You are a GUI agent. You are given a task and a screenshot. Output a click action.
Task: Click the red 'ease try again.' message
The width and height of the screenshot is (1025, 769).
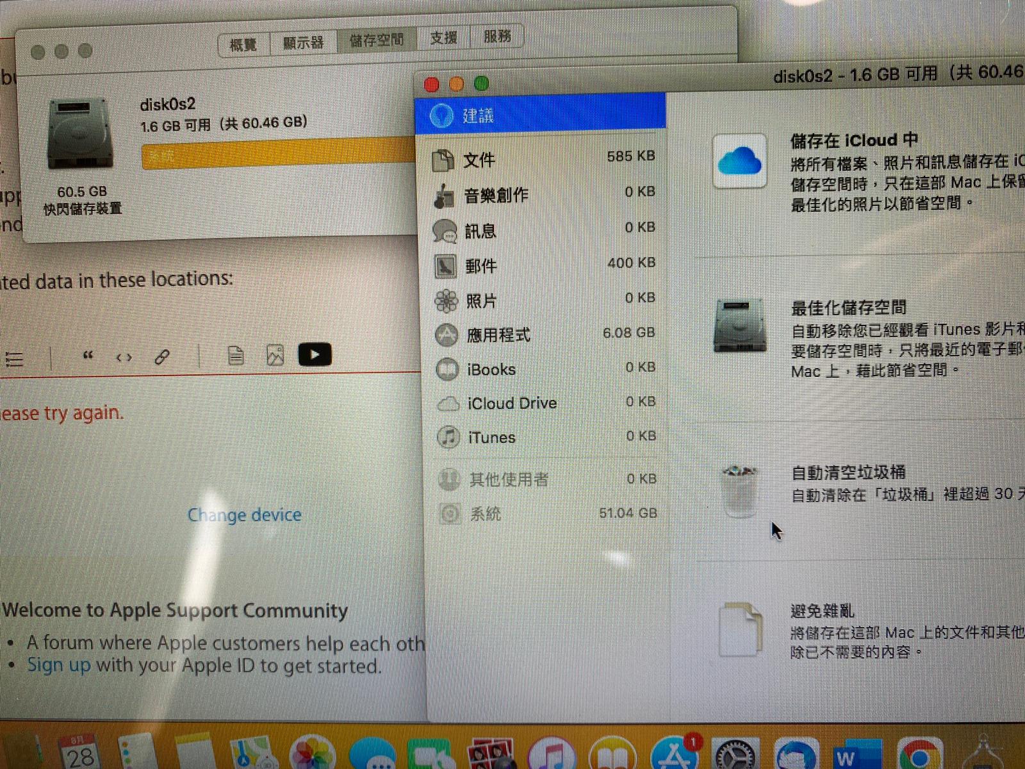[x=61, y=413]
